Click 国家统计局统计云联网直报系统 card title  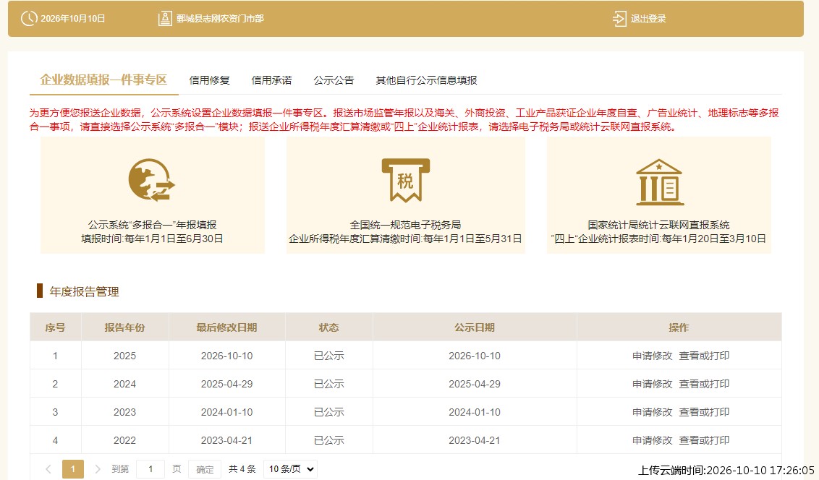pos(658,225)
